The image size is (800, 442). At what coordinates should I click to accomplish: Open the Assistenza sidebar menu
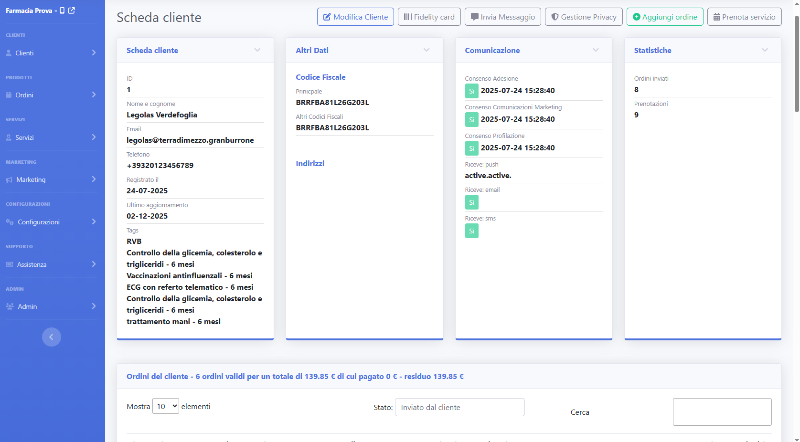[x=51, y=264]
